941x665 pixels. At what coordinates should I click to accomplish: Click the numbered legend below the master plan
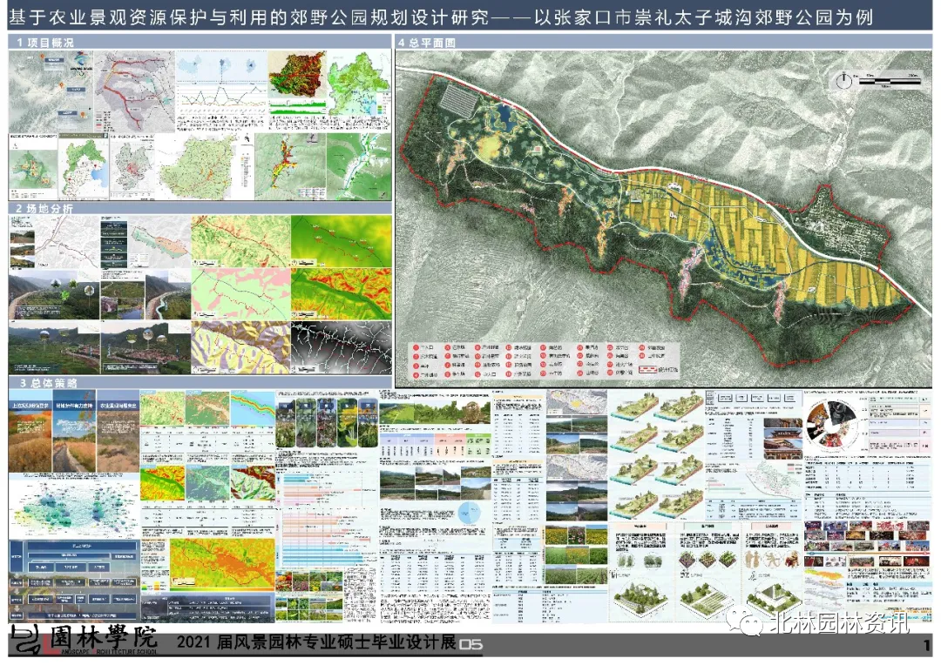point(543,360)
